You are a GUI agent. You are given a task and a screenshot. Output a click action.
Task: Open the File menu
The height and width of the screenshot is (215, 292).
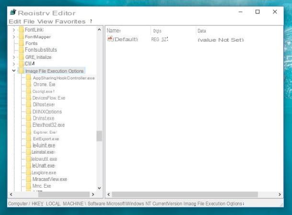[x=29, y=22]
